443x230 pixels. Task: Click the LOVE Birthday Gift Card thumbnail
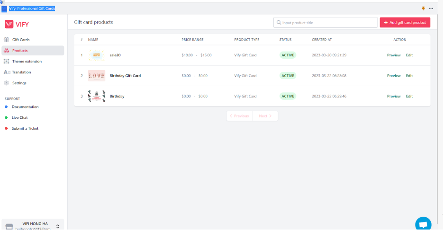click(x=97, y=76)
